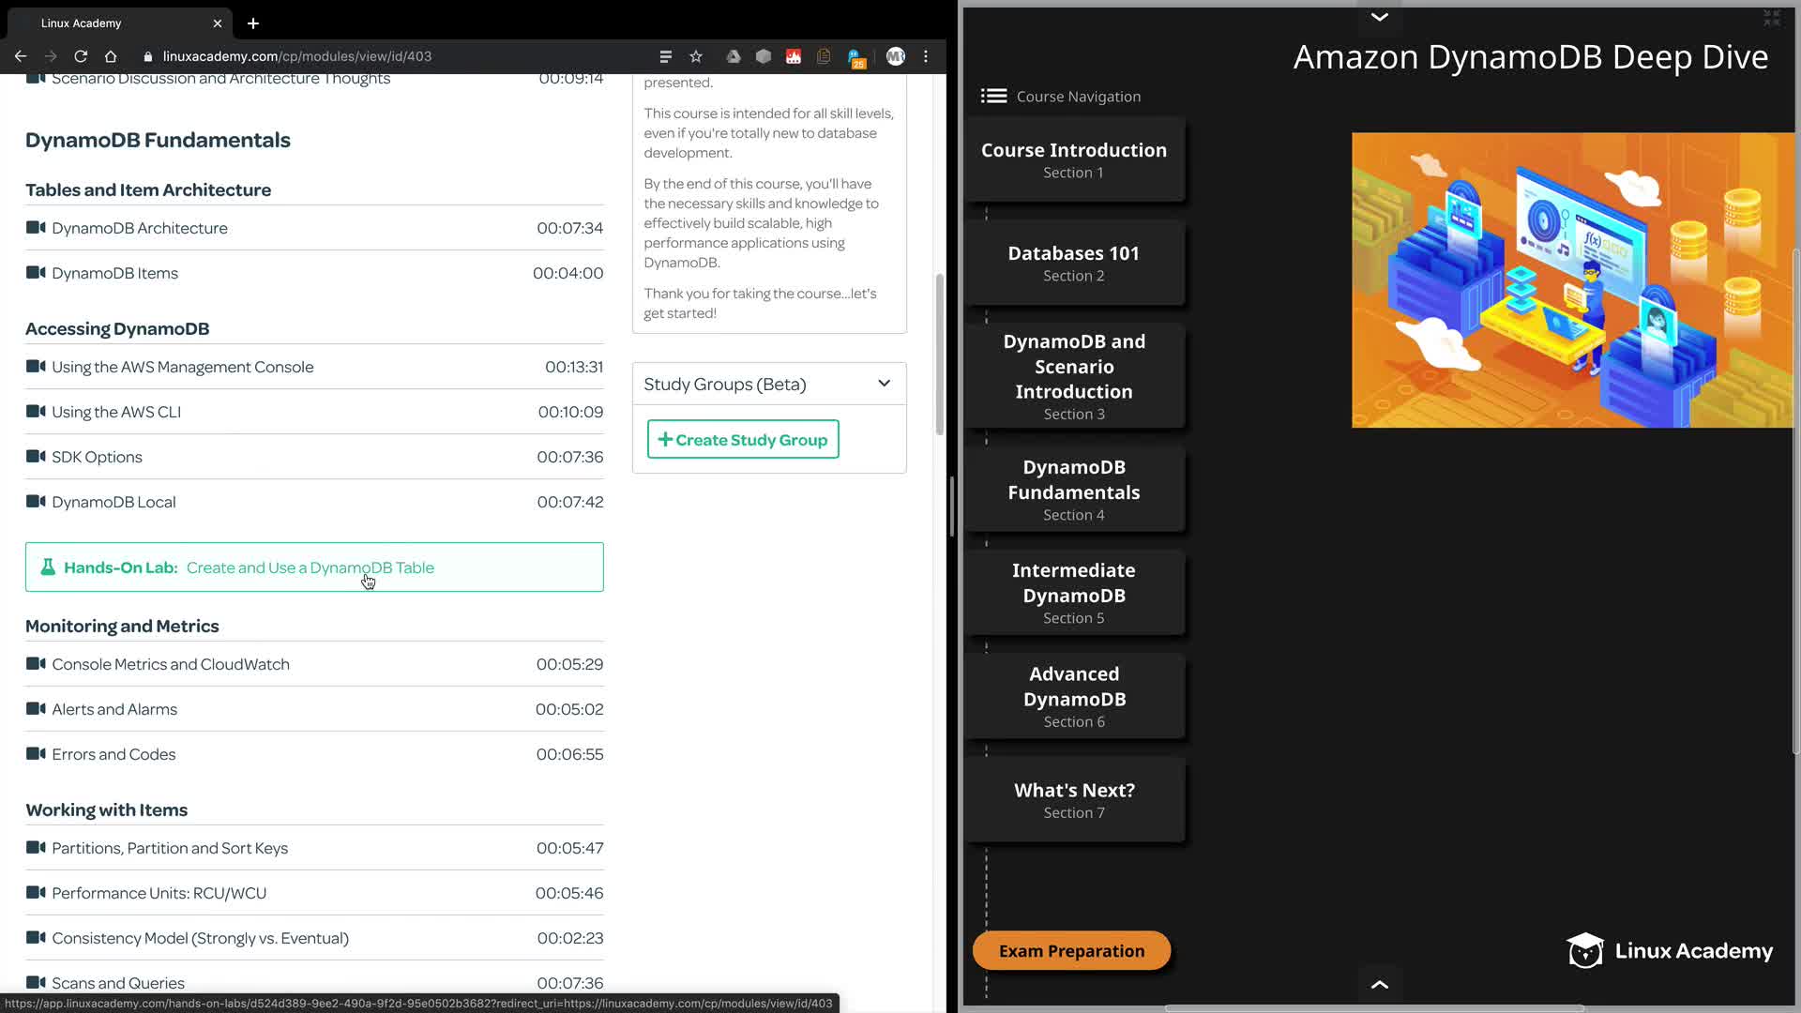Click the shrink icon above the course title
The height and width of the screenshot is (1013, 1801).
click(x=1771, y=17)
